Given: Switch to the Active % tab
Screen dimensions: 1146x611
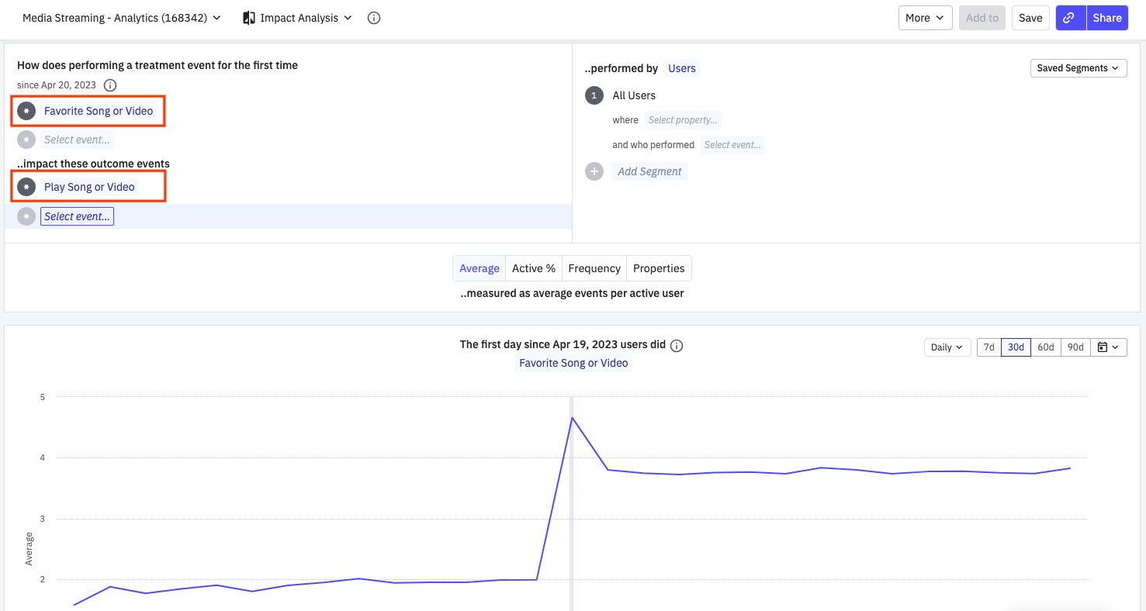Looking at the screenshot, I should coord(534,268).
